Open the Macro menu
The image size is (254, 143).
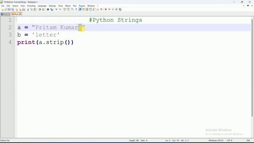point(68,6)
